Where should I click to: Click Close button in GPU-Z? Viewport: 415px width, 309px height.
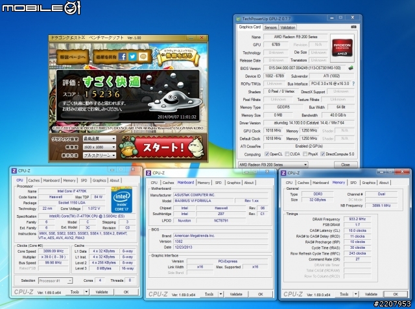[346, 165]
